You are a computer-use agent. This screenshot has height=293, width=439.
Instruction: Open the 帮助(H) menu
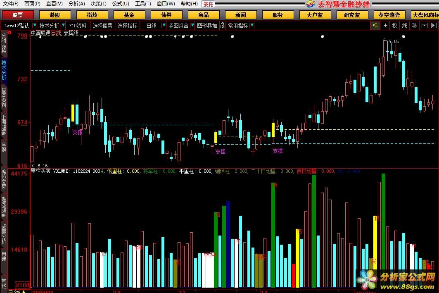[189, 4]
